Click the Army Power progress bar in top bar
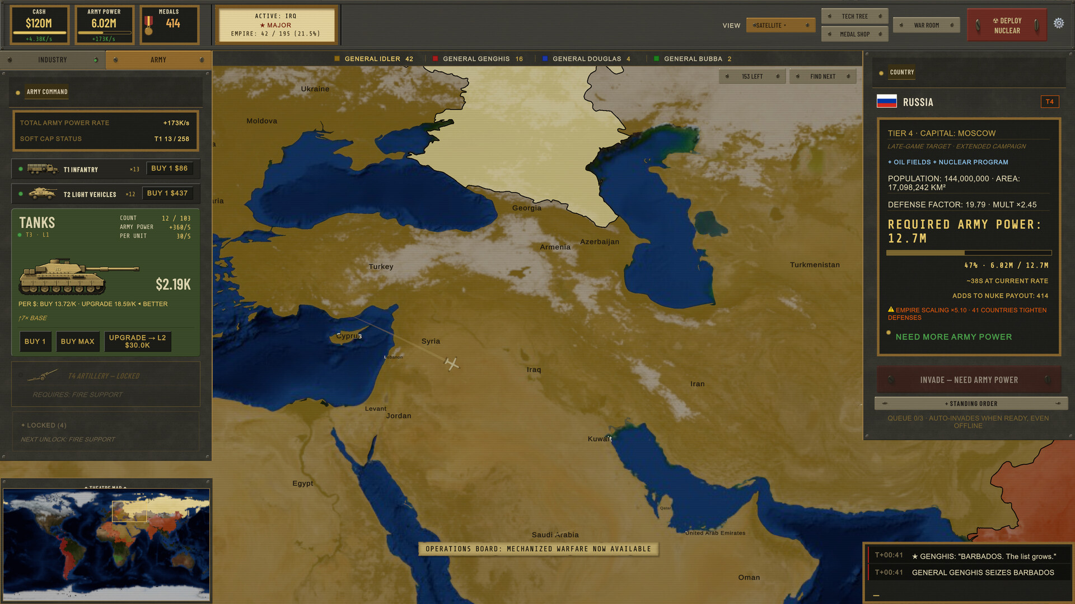 pos(104,33)
